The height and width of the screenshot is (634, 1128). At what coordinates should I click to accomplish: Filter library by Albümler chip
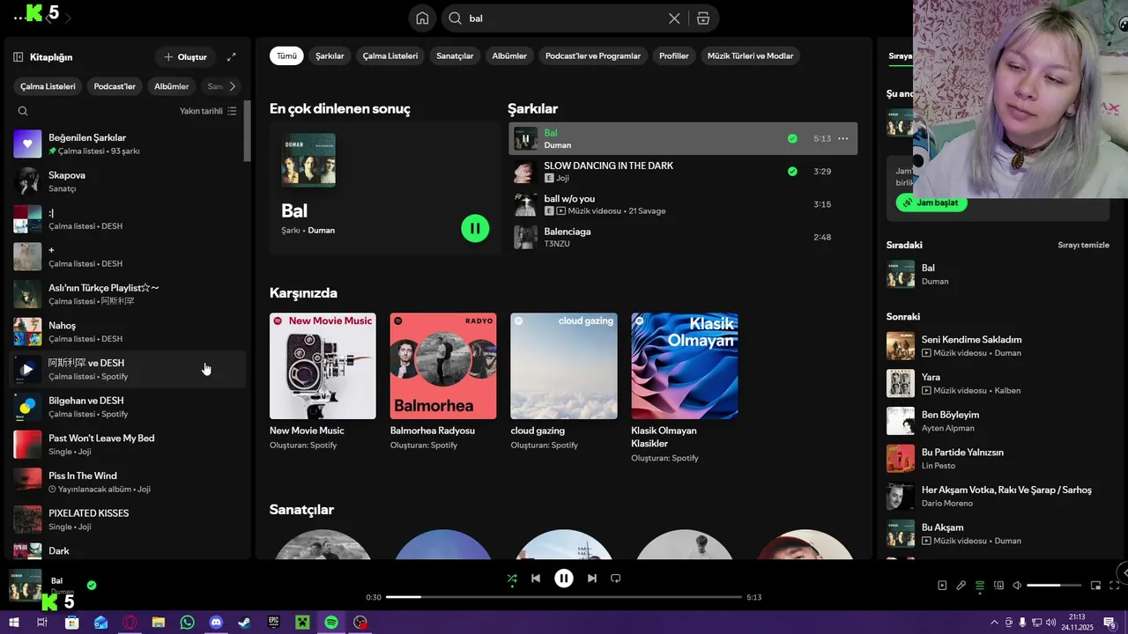(172, 86)
